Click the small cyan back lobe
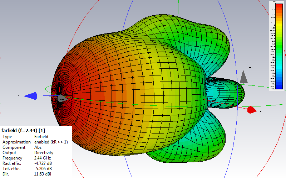Image resolution: width=286 pixels, height=178 pixels. tap(229, 92)
